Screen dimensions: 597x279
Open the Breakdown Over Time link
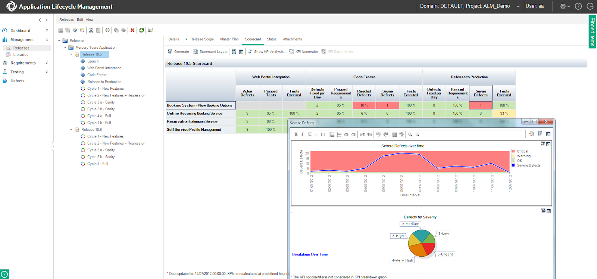pyautogui.click(x=310, y=254)
